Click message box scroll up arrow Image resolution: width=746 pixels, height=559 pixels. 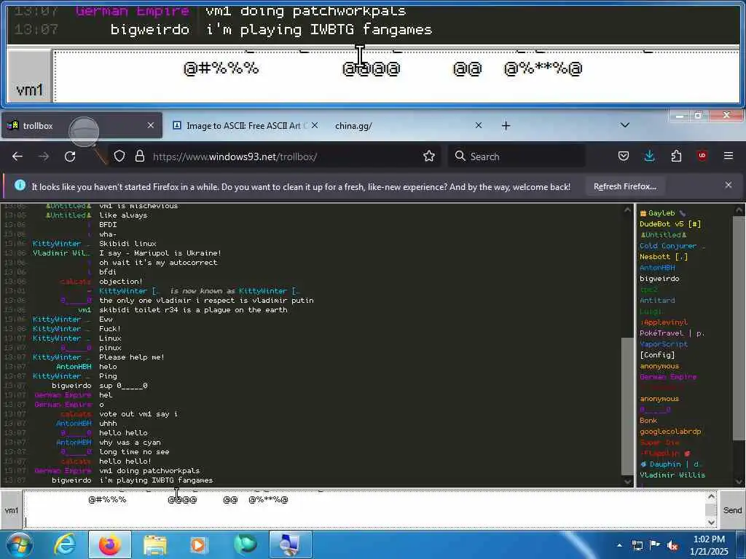711,496
